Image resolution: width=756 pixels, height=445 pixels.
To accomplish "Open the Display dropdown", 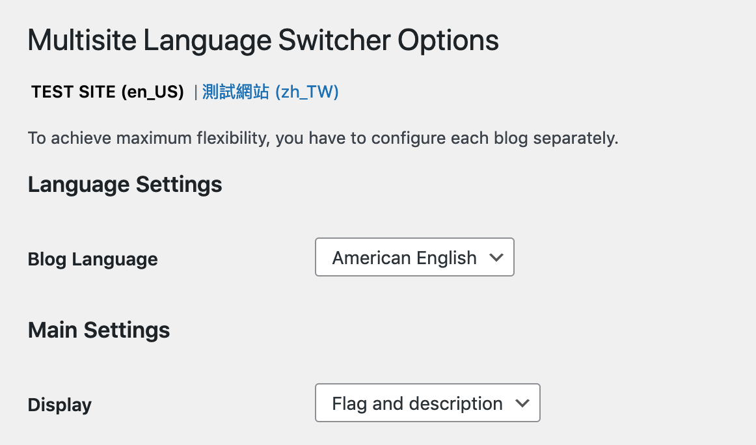I will 427,403.
